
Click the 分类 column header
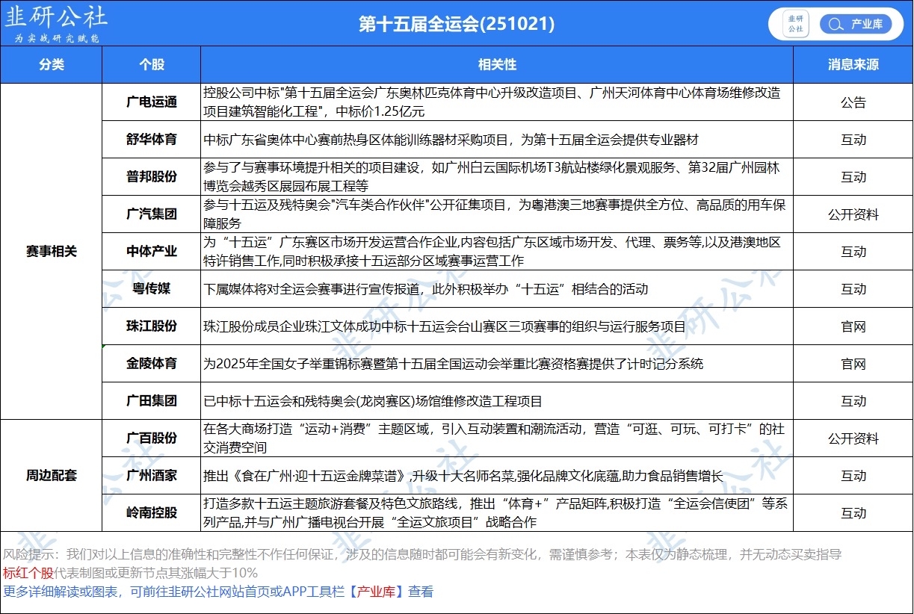pyautogui.click(x=52, y=65)
